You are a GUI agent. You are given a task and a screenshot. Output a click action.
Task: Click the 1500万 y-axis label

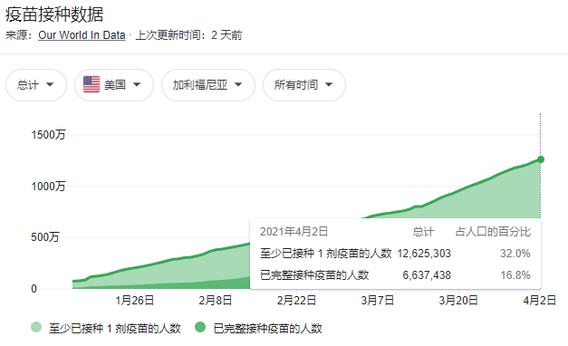point(48,135)
